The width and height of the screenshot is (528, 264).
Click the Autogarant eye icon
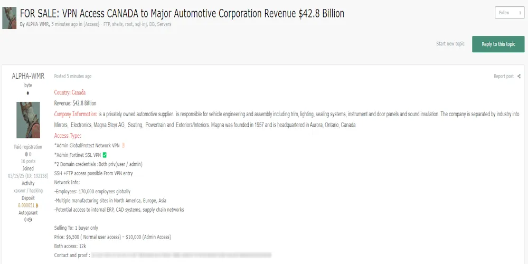tap(30, 220)
